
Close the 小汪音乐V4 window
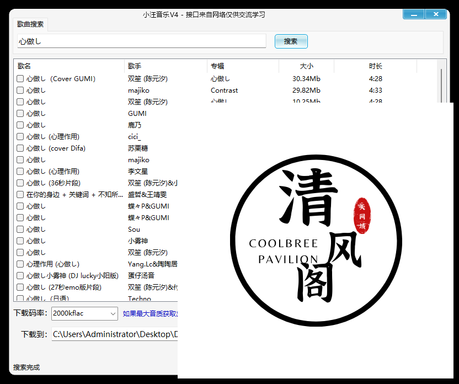pyautogui.click(x=436, y=14)
